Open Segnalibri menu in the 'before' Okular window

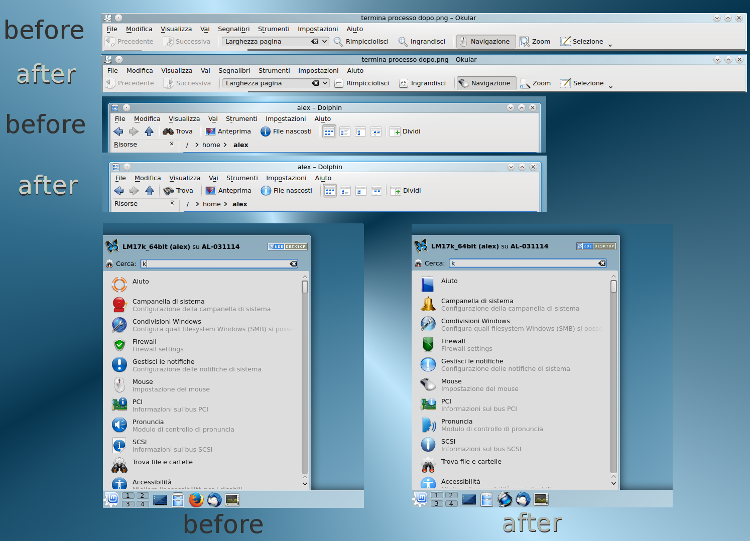click(233, 29)
